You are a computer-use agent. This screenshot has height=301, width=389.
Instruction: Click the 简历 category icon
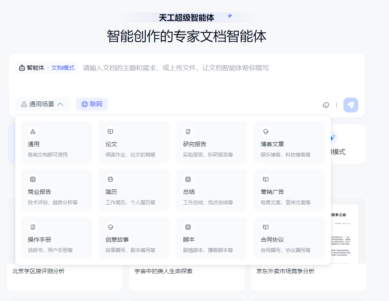click(x=109, y=179)
